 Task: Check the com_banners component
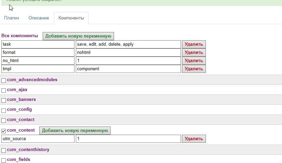coord(4,100)
